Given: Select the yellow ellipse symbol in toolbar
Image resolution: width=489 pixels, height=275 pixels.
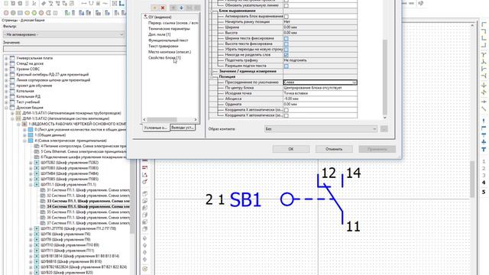Looking at the screenshot, I should click(x=28, y=13).
